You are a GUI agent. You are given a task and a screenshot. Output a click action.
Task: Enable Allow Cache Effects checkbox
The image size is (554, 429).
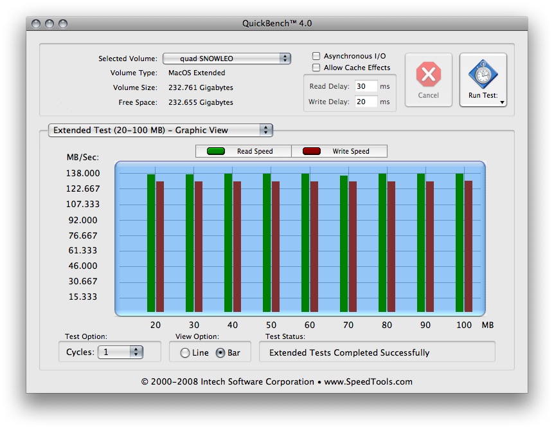(x=316, y=68)
